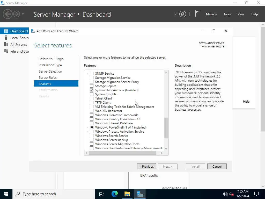Open the Notifications flag icon
Image resolution: width=265 pixels, height=199 pixels.
(197, 13)
